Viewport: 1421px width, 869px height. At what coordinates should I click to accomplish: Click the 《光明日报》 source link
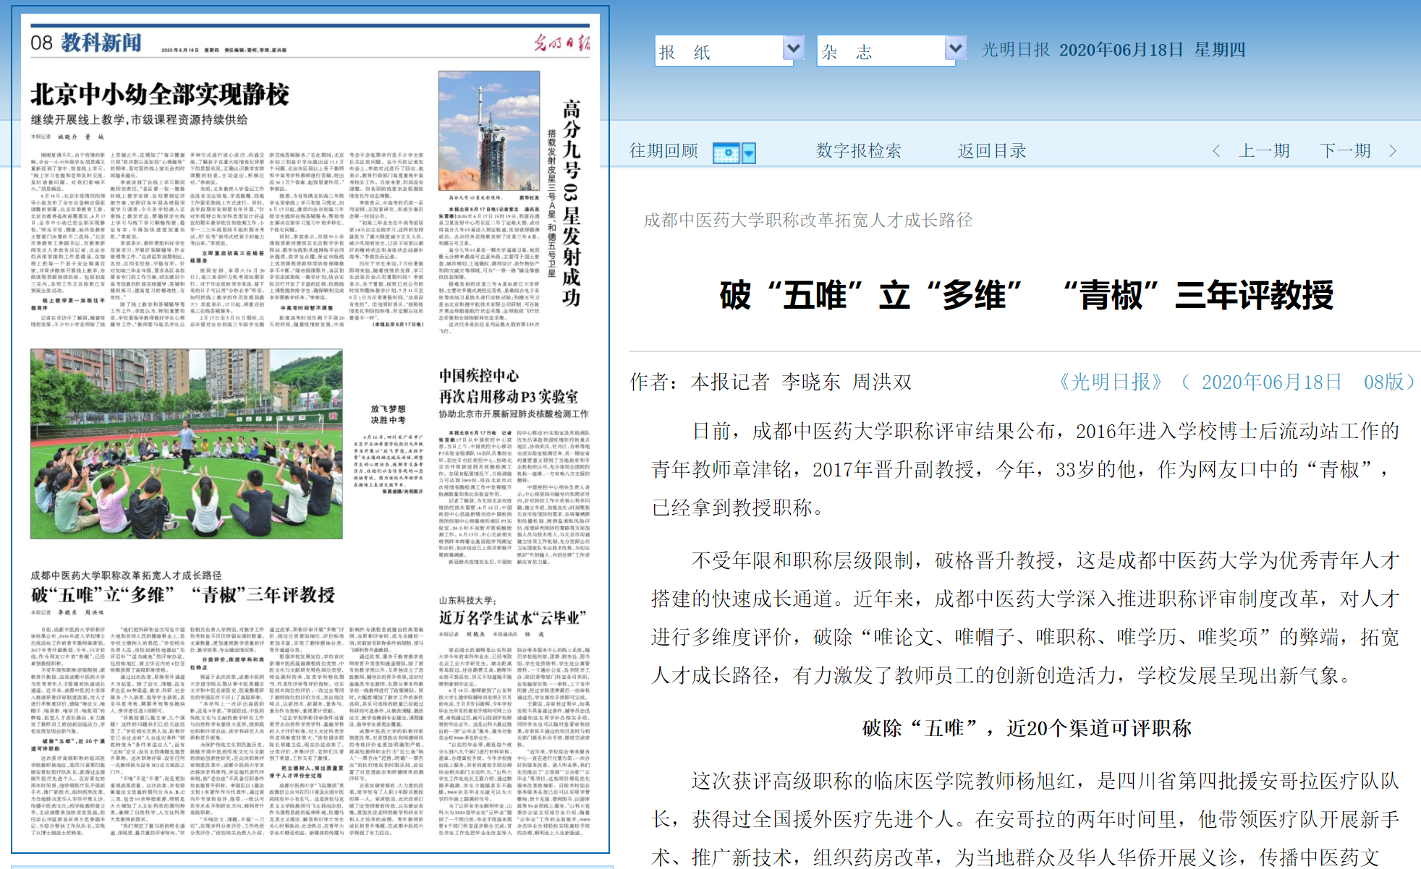coord(1111,382)
